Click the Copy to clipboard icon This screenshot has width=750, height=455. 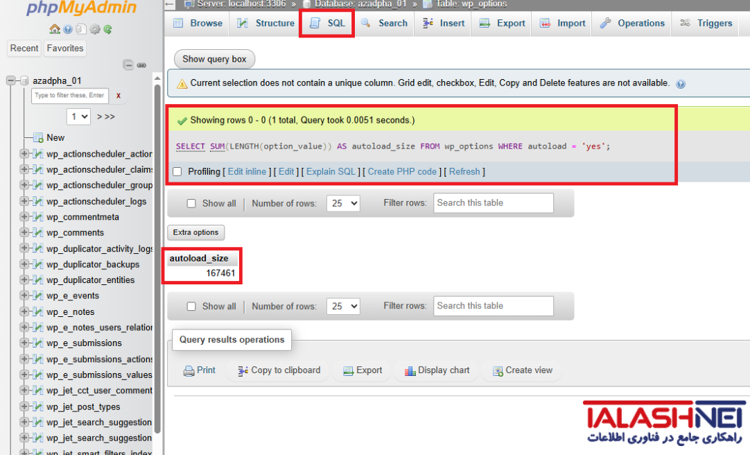coord(243,371)
